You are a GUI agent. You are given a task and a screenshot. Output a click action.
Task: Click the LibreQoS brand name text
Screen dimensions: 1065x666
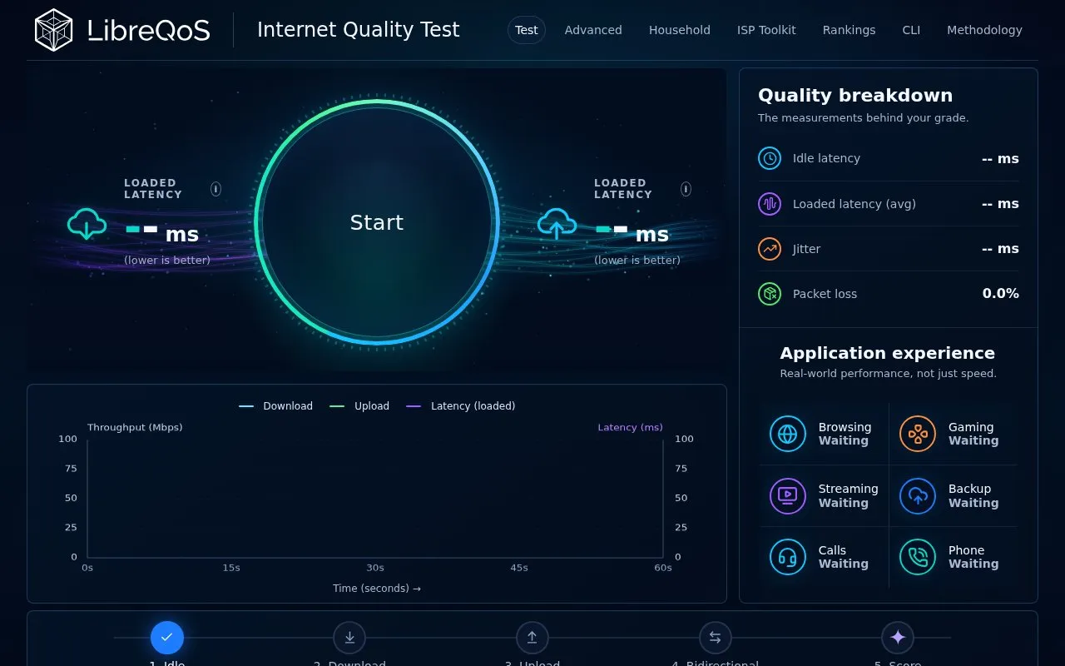pyautogui.click(x=149, y=31)
